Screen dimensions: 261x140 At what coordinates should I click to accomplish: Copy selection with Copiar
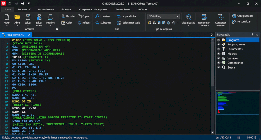[84, 16]
